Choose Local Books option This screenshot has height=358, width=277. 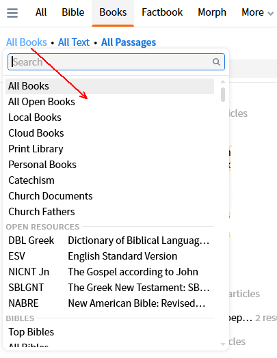109,118
